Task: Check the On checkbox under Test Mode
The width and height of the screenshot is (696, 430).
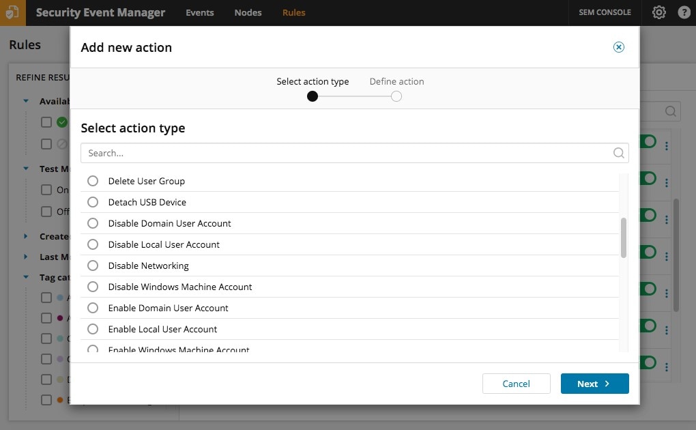Action: pos(46,190)
